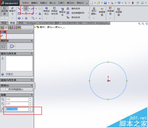Switch to the 评估 (Evaluate) tab
The image size is (148, 128).
click(21, 23)
